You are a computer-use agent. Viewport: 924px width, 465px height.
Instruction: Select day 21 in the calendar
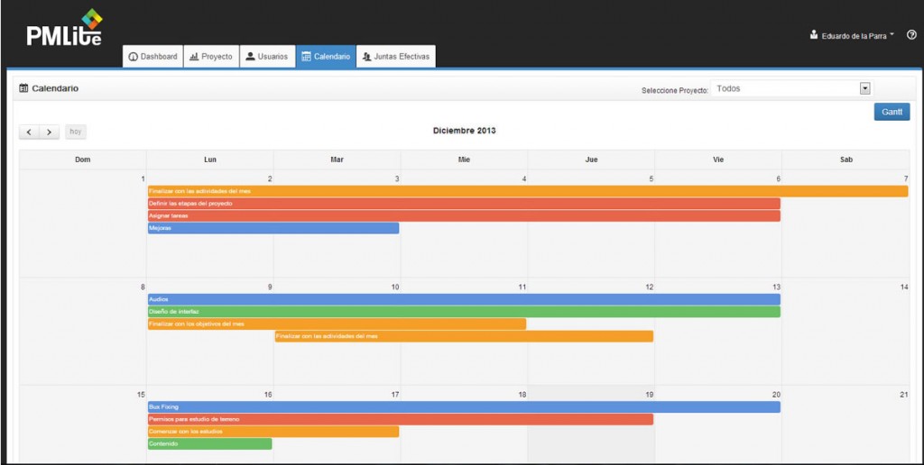pos(846,424)
